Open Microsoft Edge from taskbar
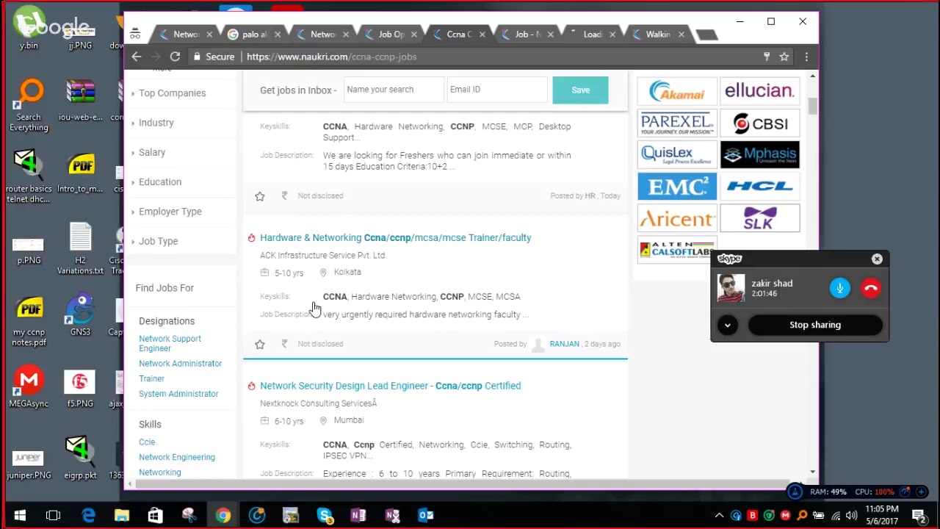Viewport: 940px width, 529px height. pos(88,515)
